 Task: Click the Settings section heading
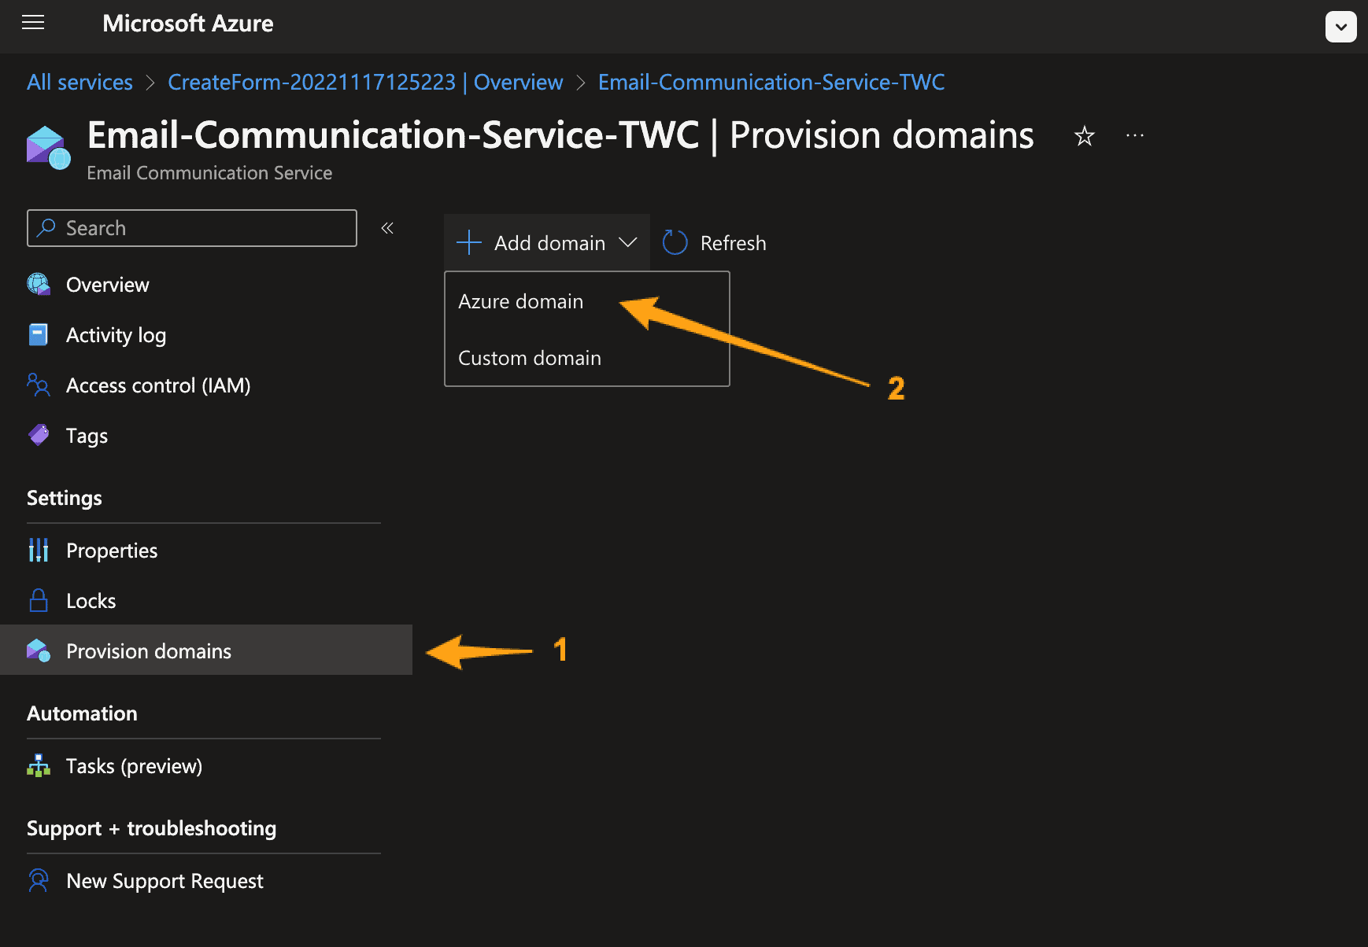point(65,498)
